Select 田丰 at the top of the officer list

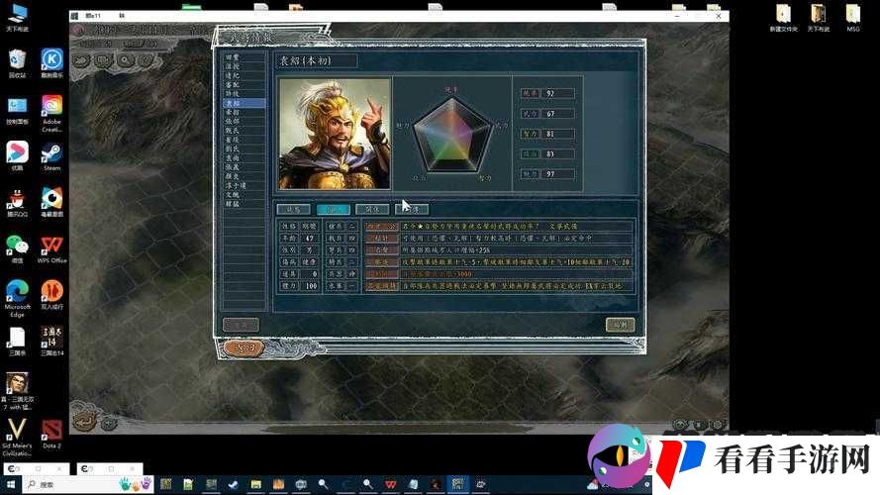pyautogui.click(x=244, y=57)
